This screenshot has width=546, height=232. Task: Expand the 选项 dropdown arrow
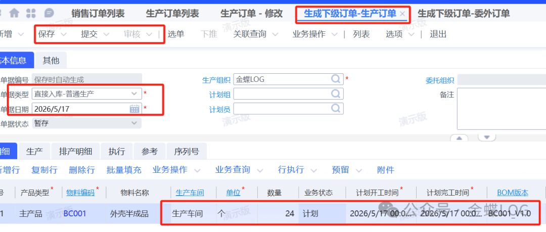(x=411, y=34)
